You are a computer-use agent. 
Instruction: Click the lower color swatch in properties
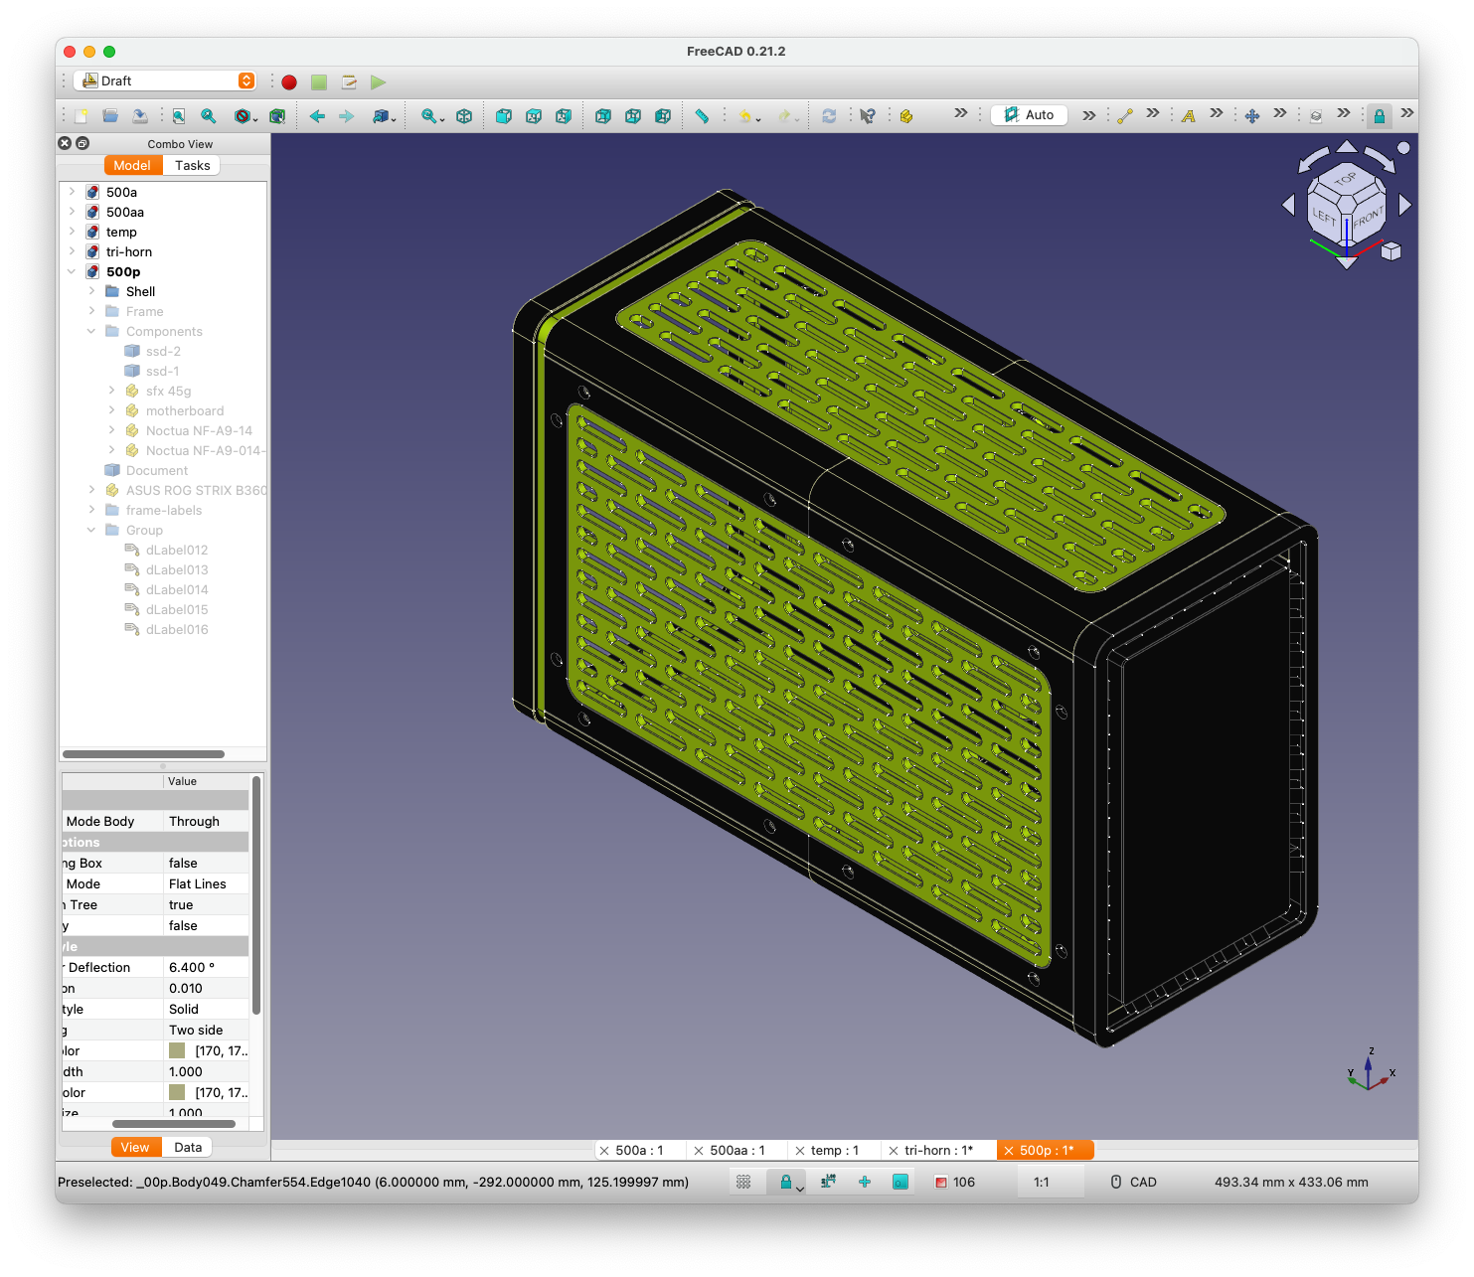click(177, 1092)
